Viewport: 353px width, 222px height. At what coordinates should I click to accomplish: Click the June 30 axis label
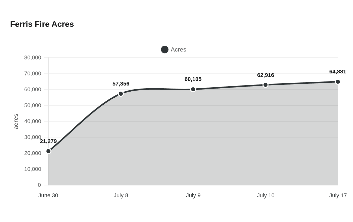(x=48, y=195)
